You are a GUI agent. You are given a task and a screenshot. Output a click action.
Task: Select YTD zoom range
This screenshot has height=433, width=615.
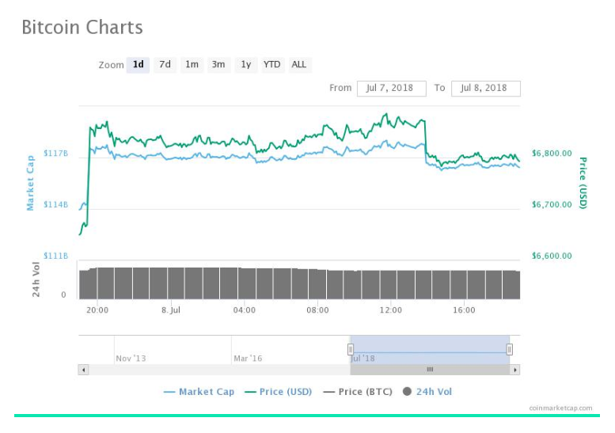pyautogui.click(x=272, y=65)
